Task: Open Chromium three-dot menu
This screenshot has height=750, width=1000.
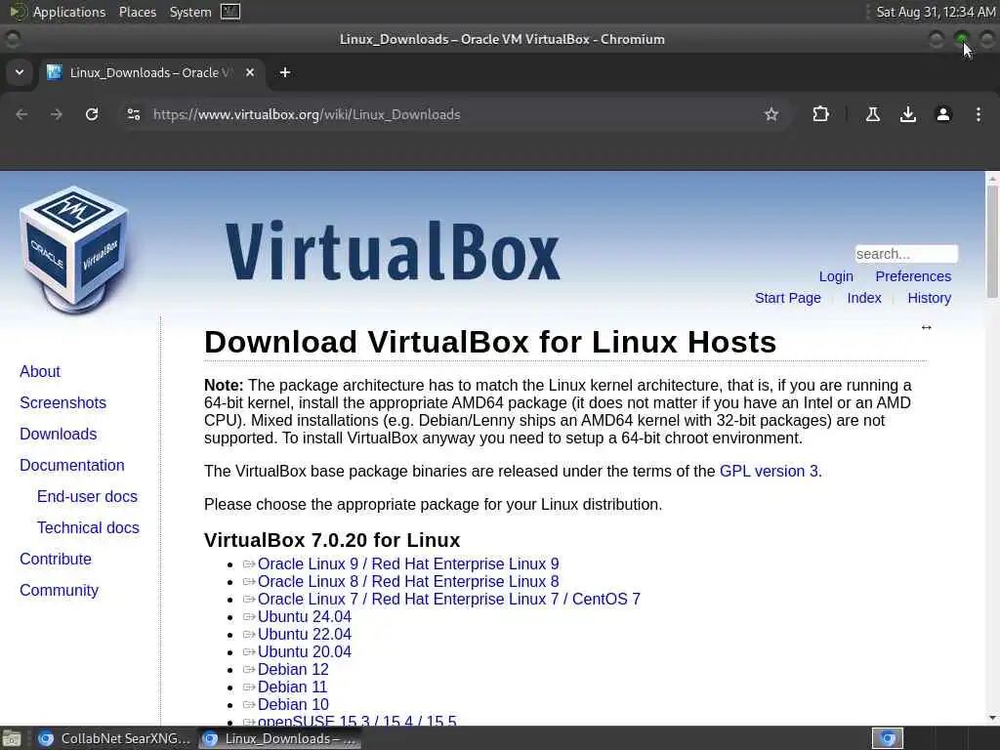Action: (x=978, y=114)
